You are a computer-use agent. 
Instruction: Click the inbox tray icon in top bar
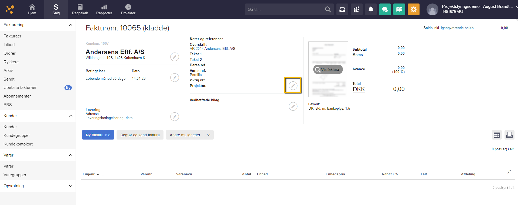click(x=342, y=9)
